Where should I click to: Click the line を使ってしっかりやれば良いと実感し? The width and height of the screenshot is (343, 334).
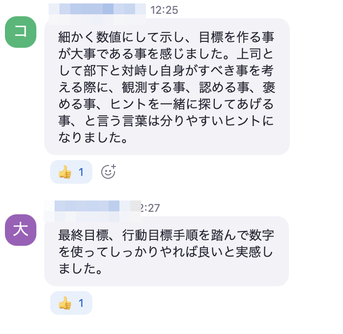point(166,252)
